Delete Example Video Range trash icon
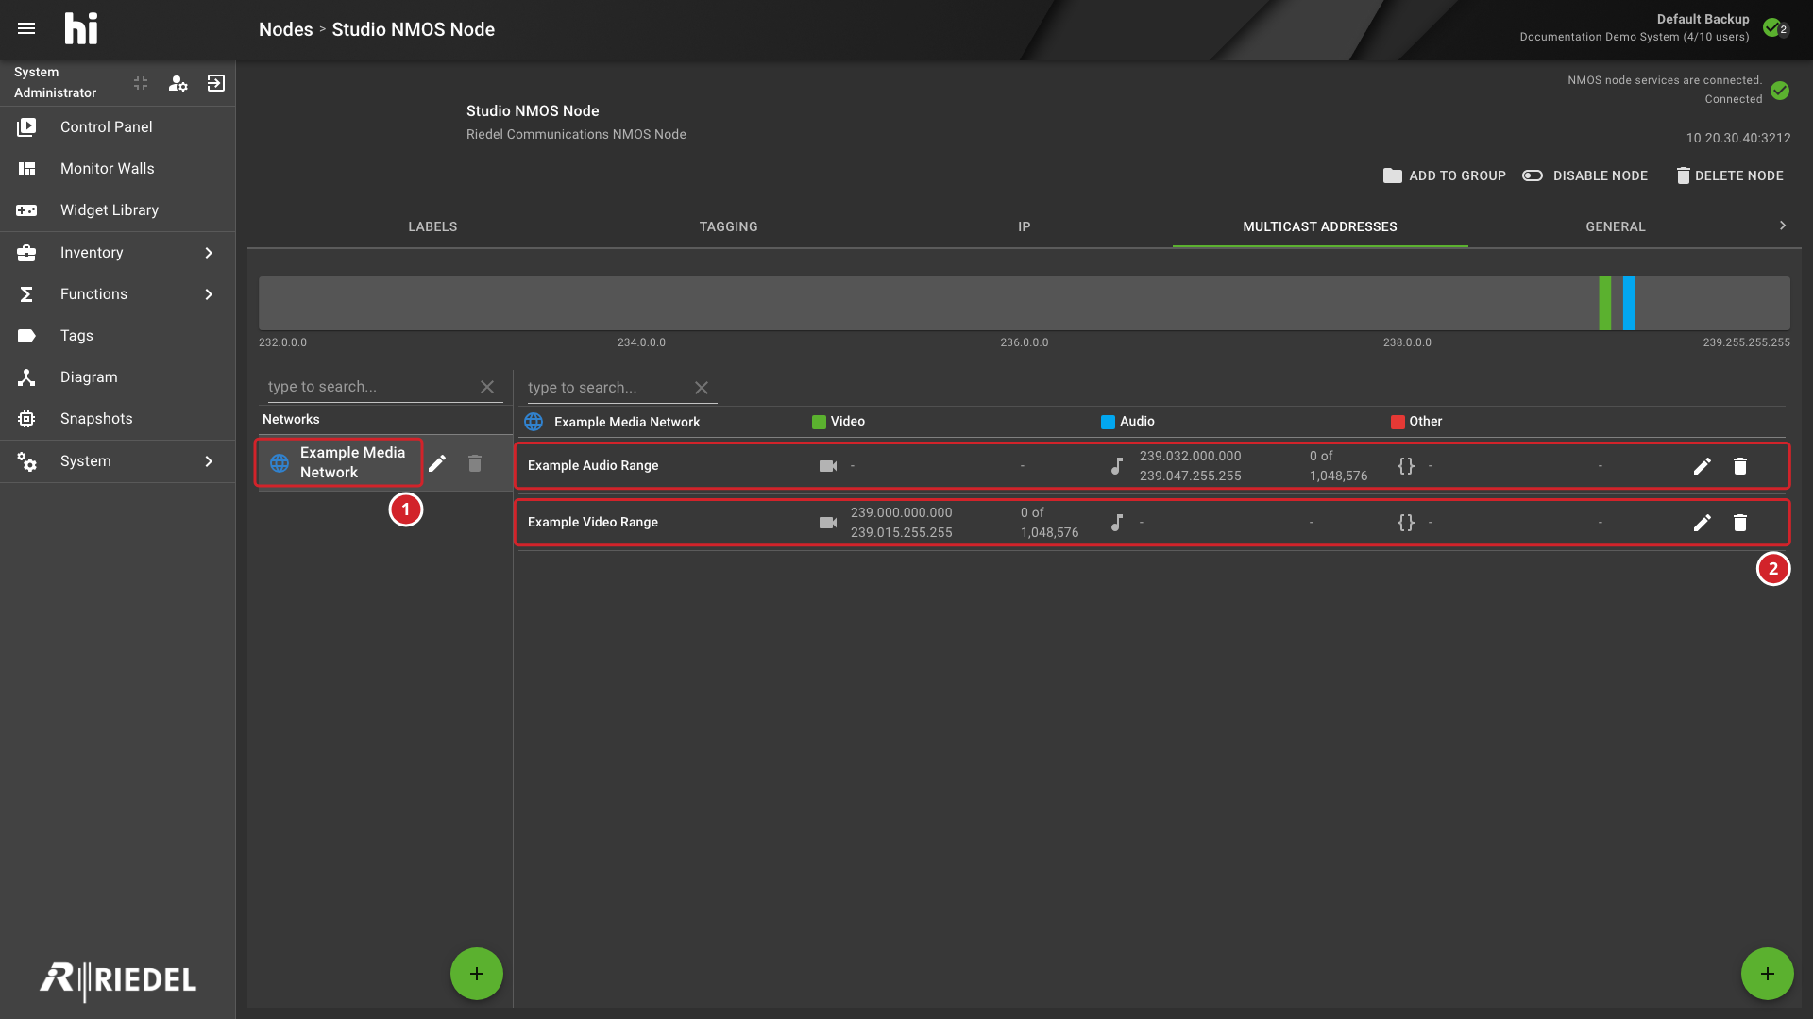The height and width of the screenshot is (1019, 1813). pos(1740,523)
